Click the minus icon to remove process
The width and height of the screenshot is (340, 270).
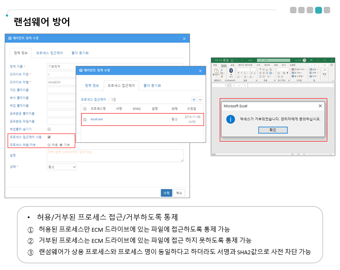click(x=200, y=99)
